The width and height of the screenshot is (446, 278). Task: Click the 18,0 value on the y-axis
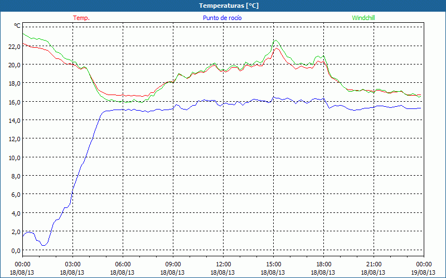click(14, 83)
